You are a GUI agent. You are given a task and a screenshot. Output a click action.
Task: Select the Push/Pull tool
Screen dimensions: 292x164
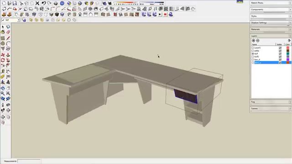pos(8,55)
